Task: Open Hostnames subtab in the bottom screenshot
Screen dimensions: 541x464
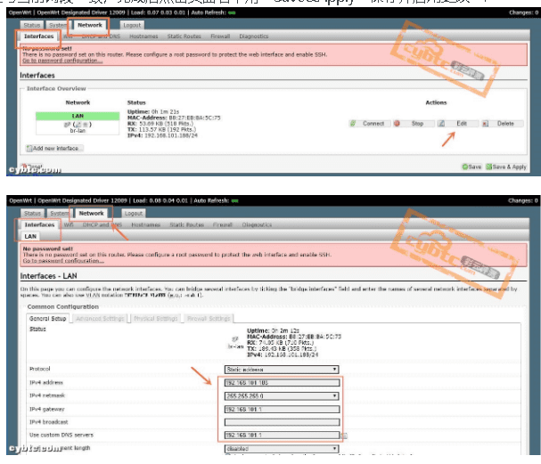Action: pyautogui.click(x=145, y=224)
